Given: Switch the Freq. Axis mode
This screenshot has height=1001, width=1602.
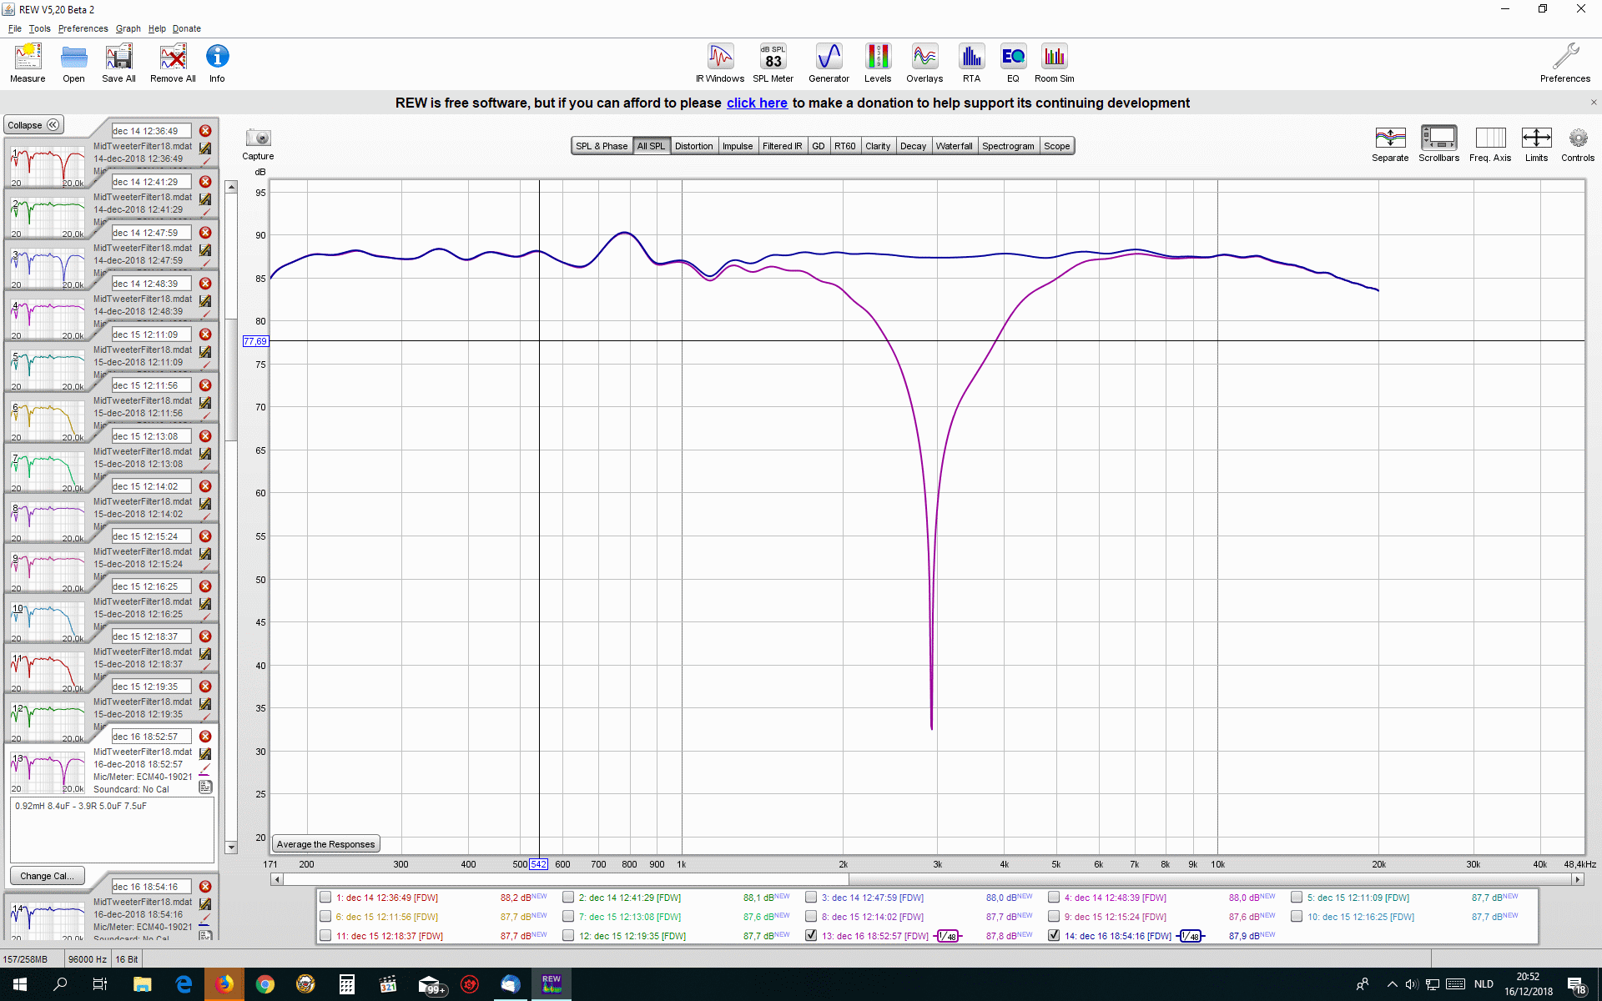Looking at the screenshot, I should (1490, 143).
